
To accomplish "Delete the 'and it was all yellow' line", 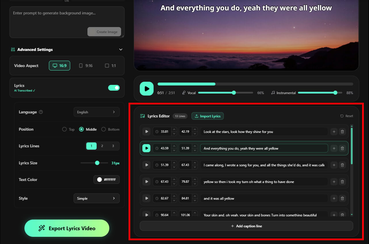I will 342,199.
